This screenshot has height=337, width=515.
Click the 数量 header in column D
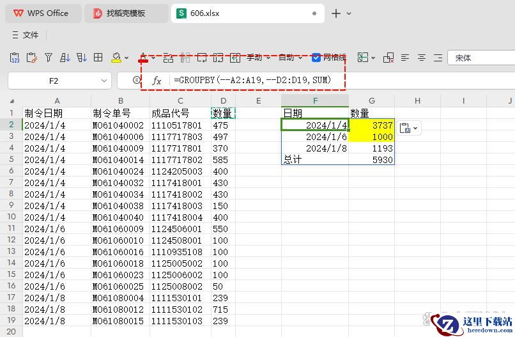[x=223, y=113]
